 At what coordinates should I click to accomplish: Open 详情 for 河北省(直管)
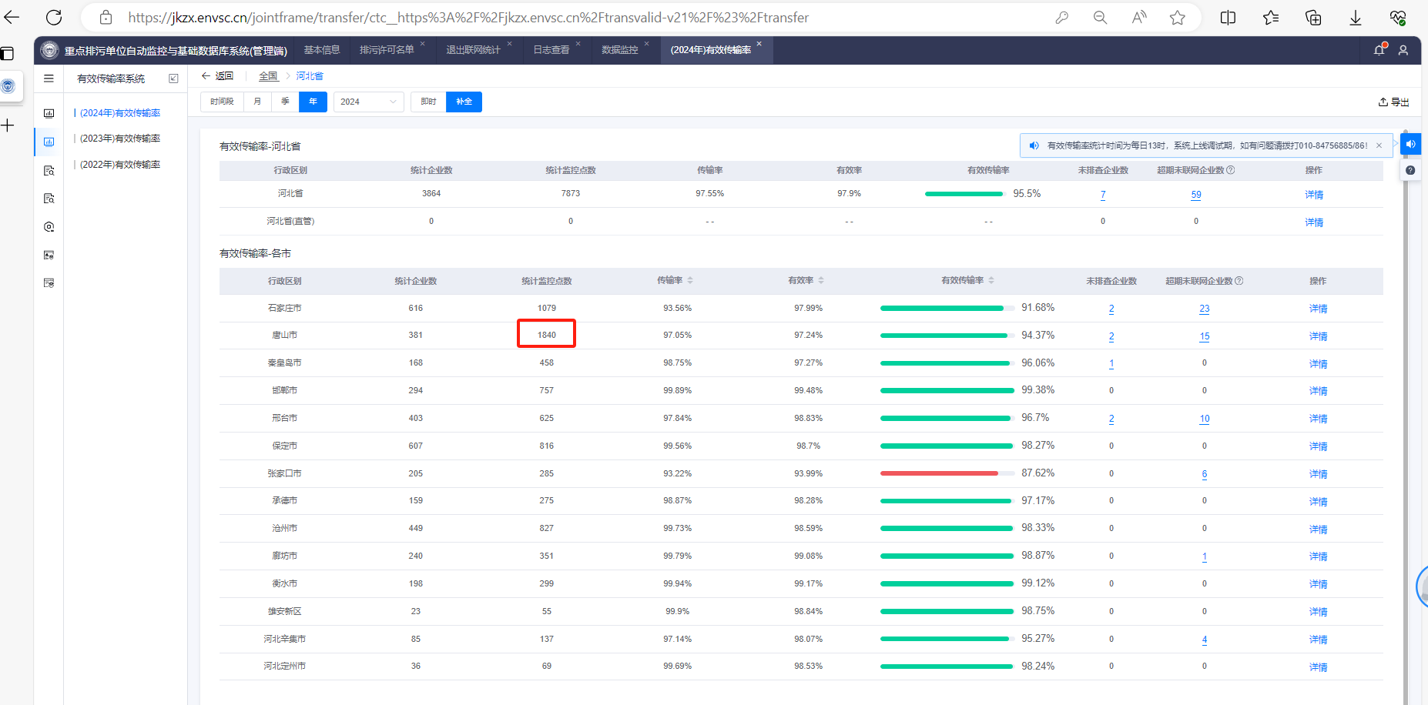[x=1314, y=222]
